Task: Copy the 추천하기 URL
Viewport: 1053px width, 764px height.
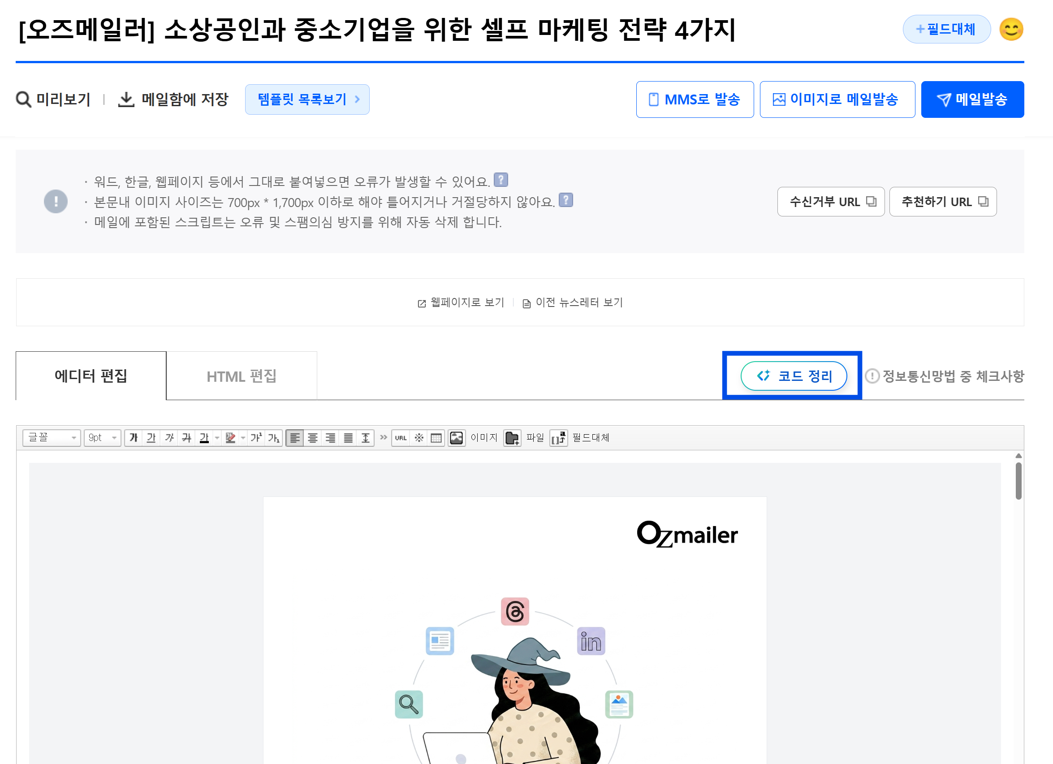Action: pos(942,202)
